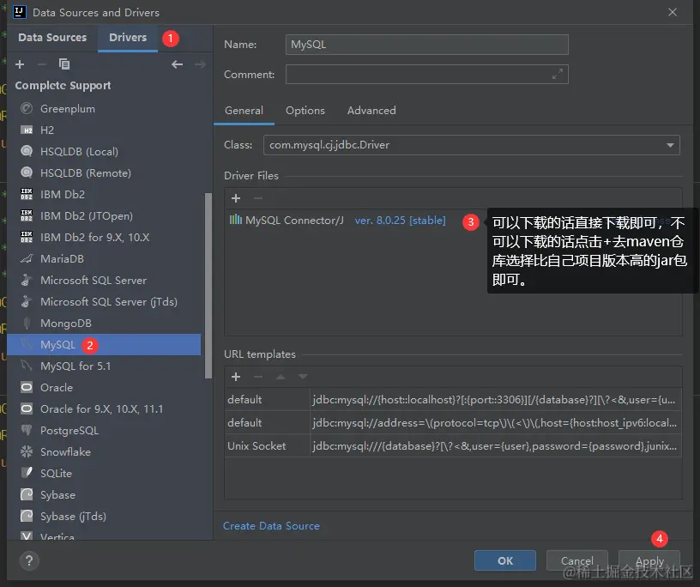Open the driver Class dropdown
Screen dimensions: 700x587
[x=670, y=145]
